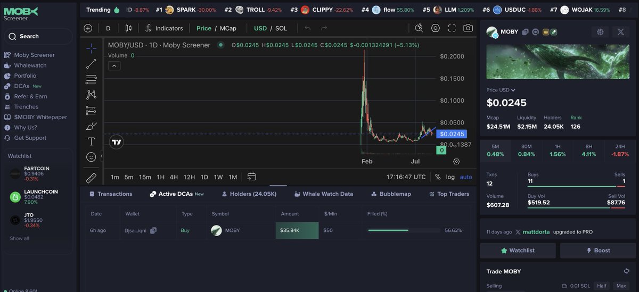The image size is (639, 292).
Task: Take a chart snapshot with camera icon
Action: click(468, 28)
